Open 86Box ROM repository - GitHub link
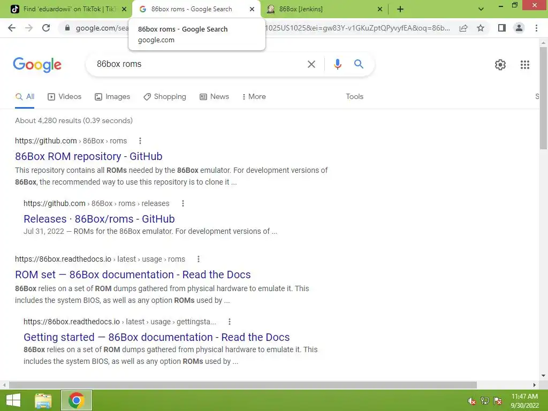 click(x=88, y=156)
